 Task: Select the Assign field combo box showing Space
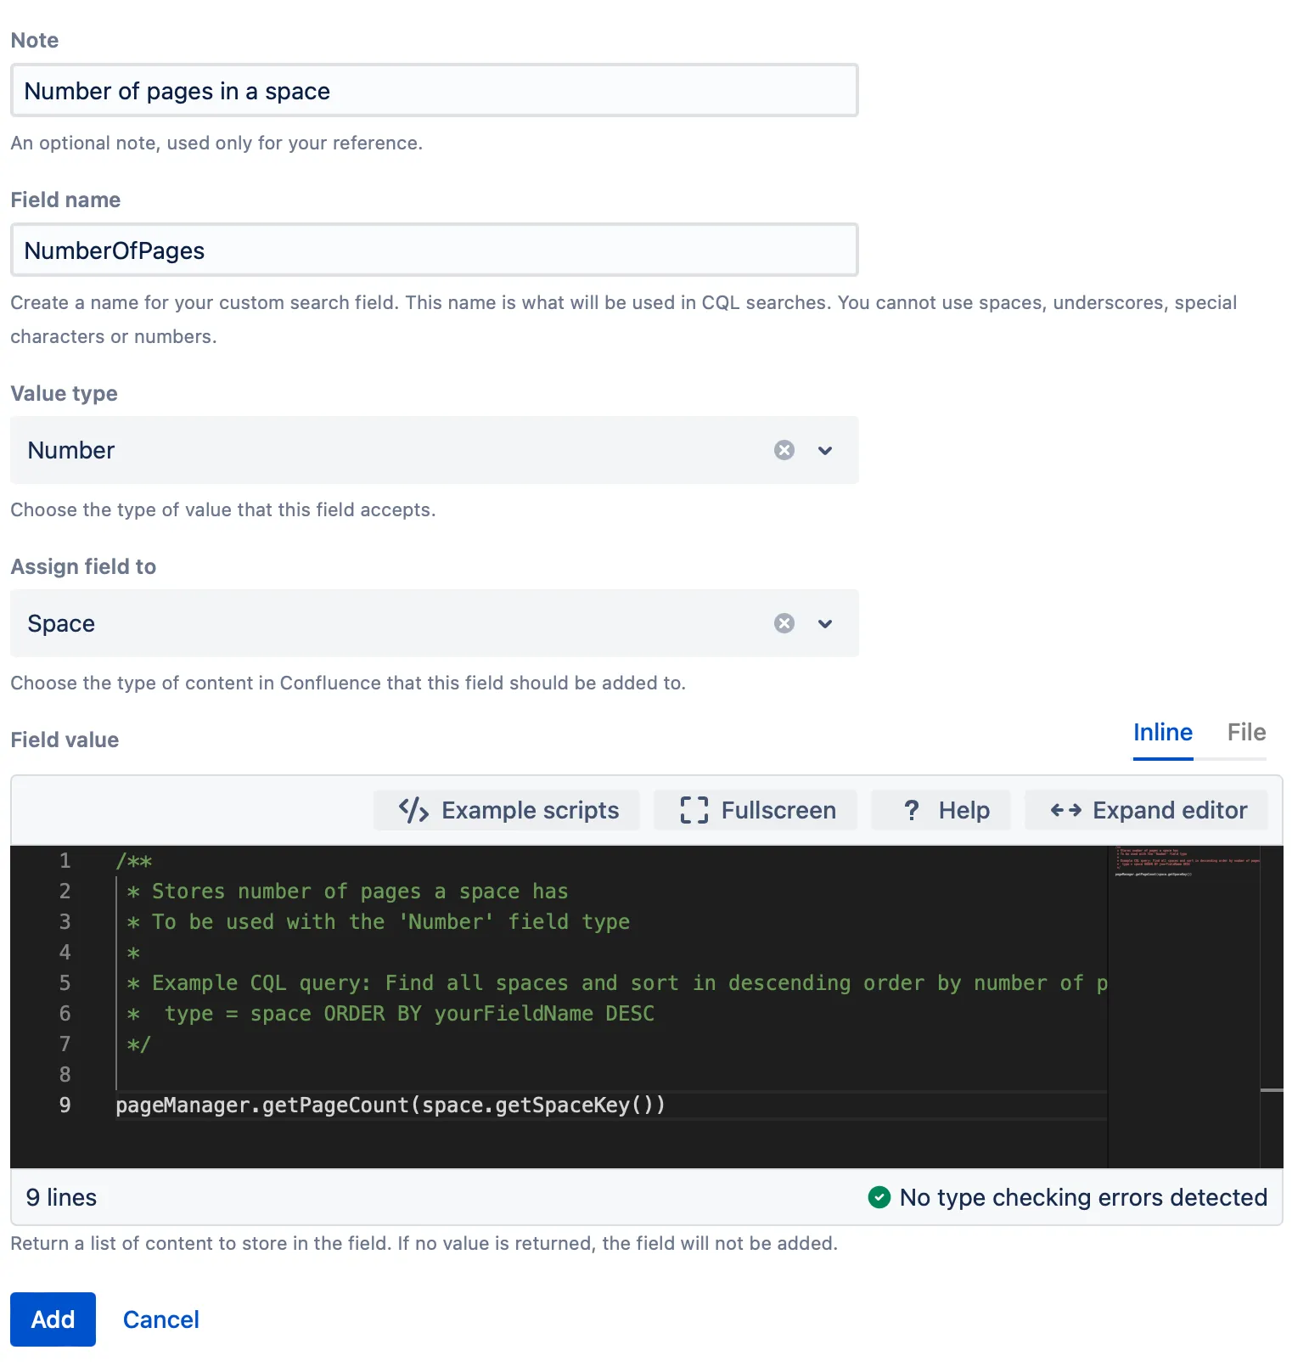tap(435, 623)
